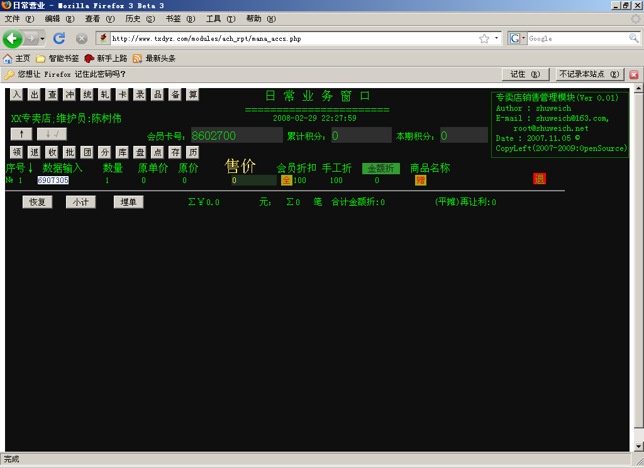
Task: Click the 恢复 restore button
Action: pyautogui.click(x=37, y=202)
